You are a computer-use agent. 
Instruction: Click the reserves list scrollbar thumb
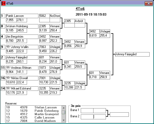[64, 112]
